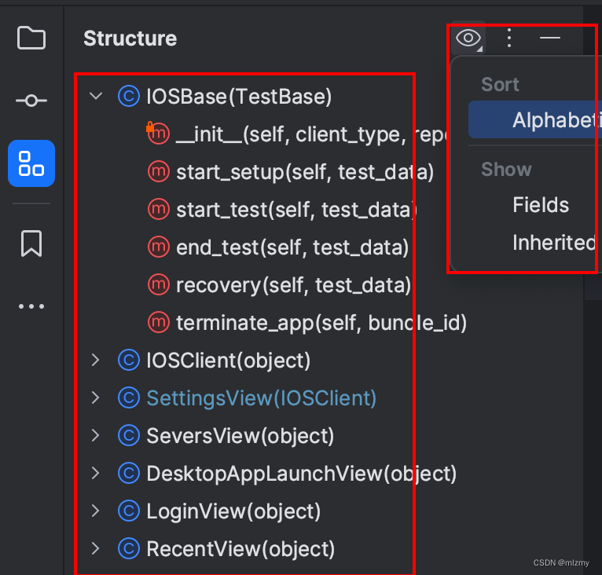This screenshot has height=575, width=602.
Task: Open the Project folder tool window
Action: (x=31, y=38)
